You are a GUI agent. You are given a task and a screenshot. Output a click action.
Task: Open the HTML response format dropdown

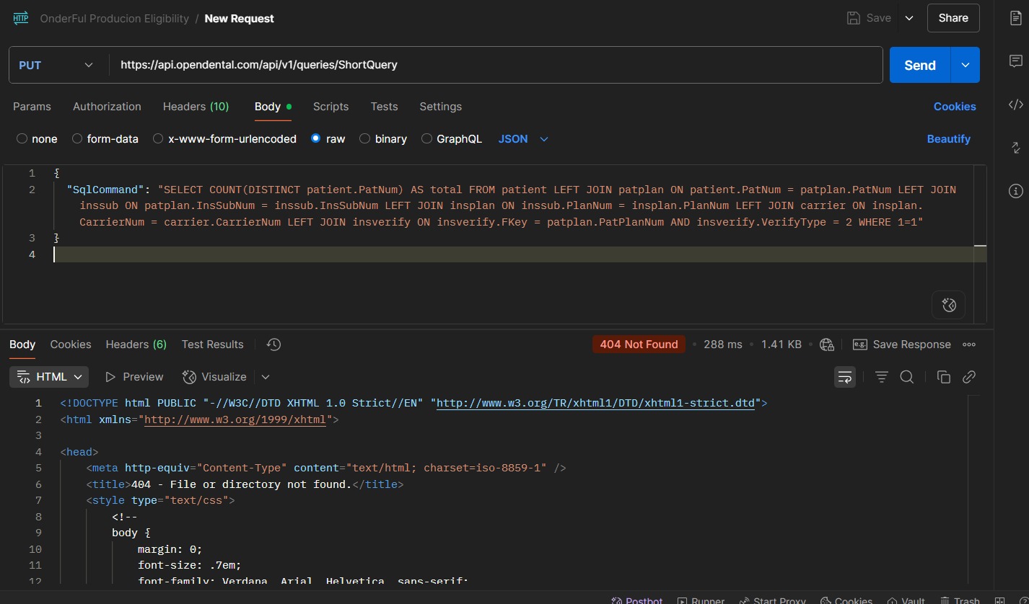click(x=49, y=377)
